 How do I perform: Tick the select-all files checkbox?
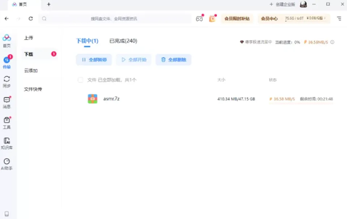click(80, 80)
